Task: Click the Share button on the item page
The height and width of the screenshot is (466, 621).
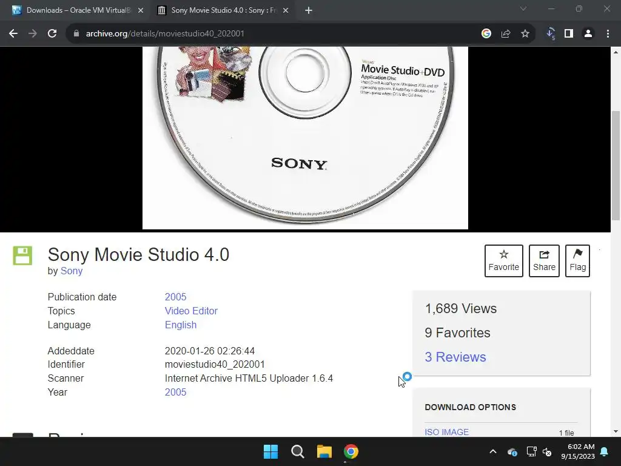Action: click(x=544, y=261)
